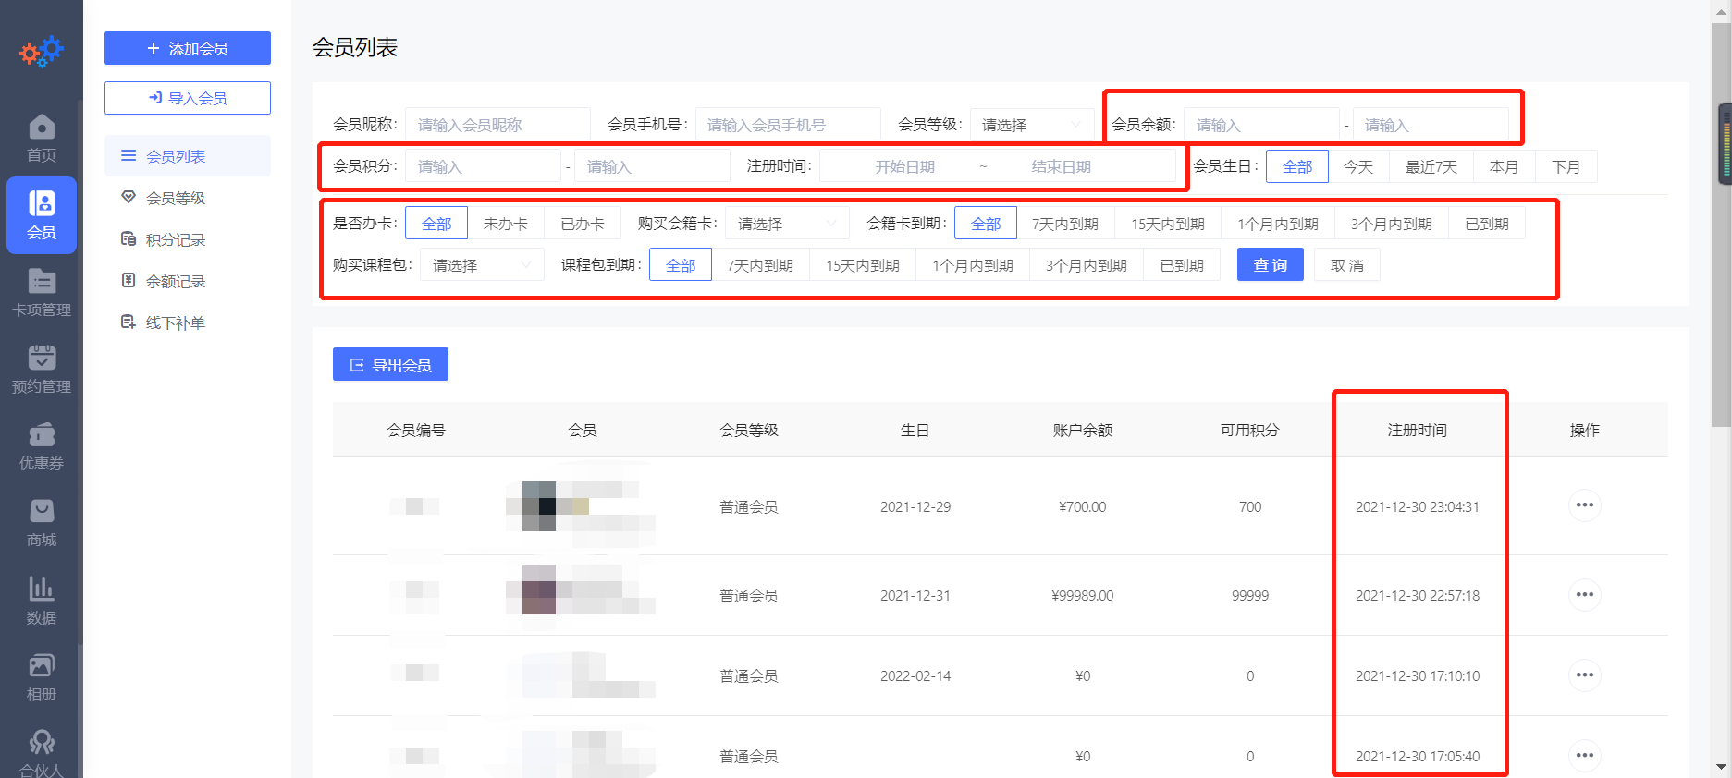This screenshot has height=778, width=1732.
Task: Select 全部 for 课程包到期 filter
Action: (x=681, y=265)
